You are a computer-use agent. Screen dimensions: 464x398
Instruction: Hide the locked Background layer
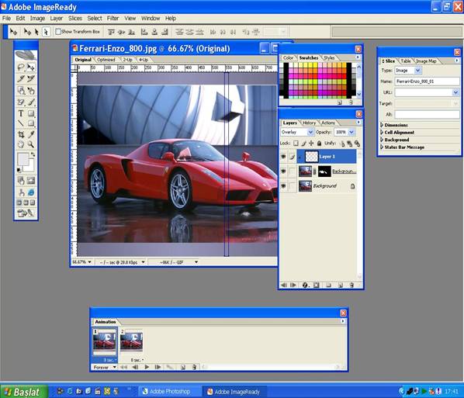283,186
